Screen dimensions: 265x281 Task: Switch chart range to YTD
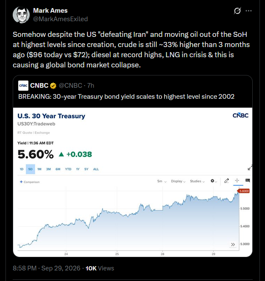tap(68, 169)
